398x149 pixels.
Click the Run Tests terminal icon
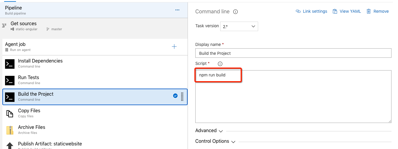click(10, 80)
